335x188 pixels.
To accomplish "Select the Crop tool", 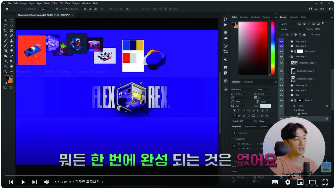I will click(x=5, y=31).
